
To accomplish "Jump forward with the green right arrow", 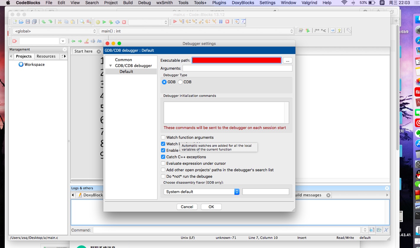I will click(x=80, y=41).
